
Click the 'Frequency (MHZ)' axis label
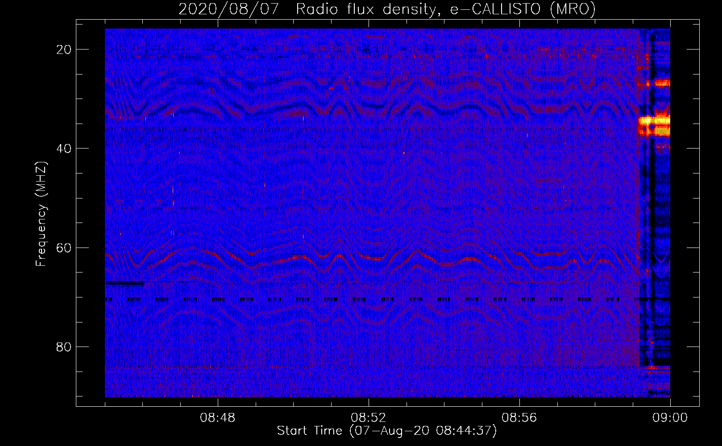pos(41,215)
